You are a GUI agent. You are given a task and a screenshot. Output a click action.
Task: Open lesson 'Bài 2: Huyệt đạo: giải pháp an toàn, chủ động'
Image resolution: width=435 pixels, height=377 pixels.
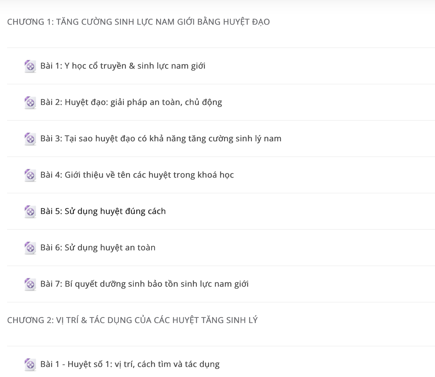131,102
